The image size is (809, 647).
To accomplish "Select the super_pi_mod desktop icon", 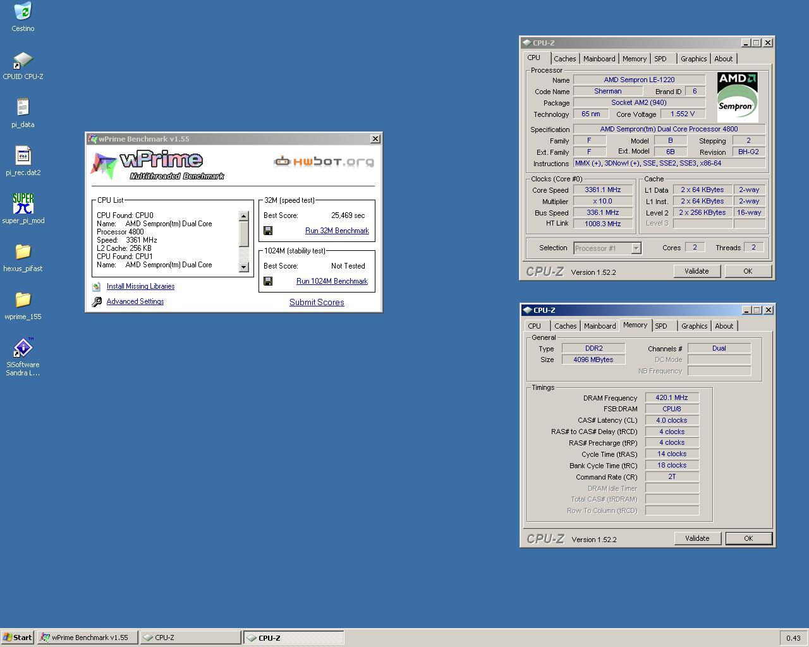I will (x=23, y=203).
